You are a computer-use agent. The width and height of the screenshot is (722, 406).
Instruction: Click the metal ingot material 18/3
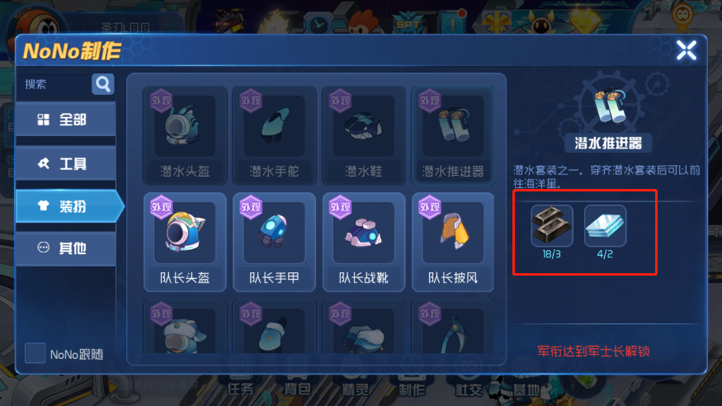(x=552, y=225)
